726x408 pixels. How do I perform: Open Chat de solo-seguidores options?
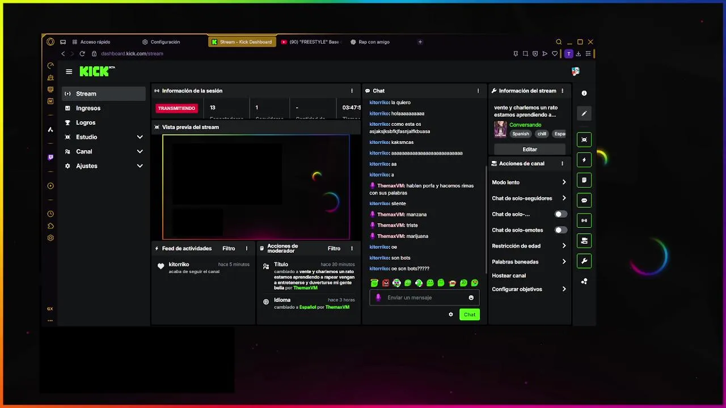[529, 198]
